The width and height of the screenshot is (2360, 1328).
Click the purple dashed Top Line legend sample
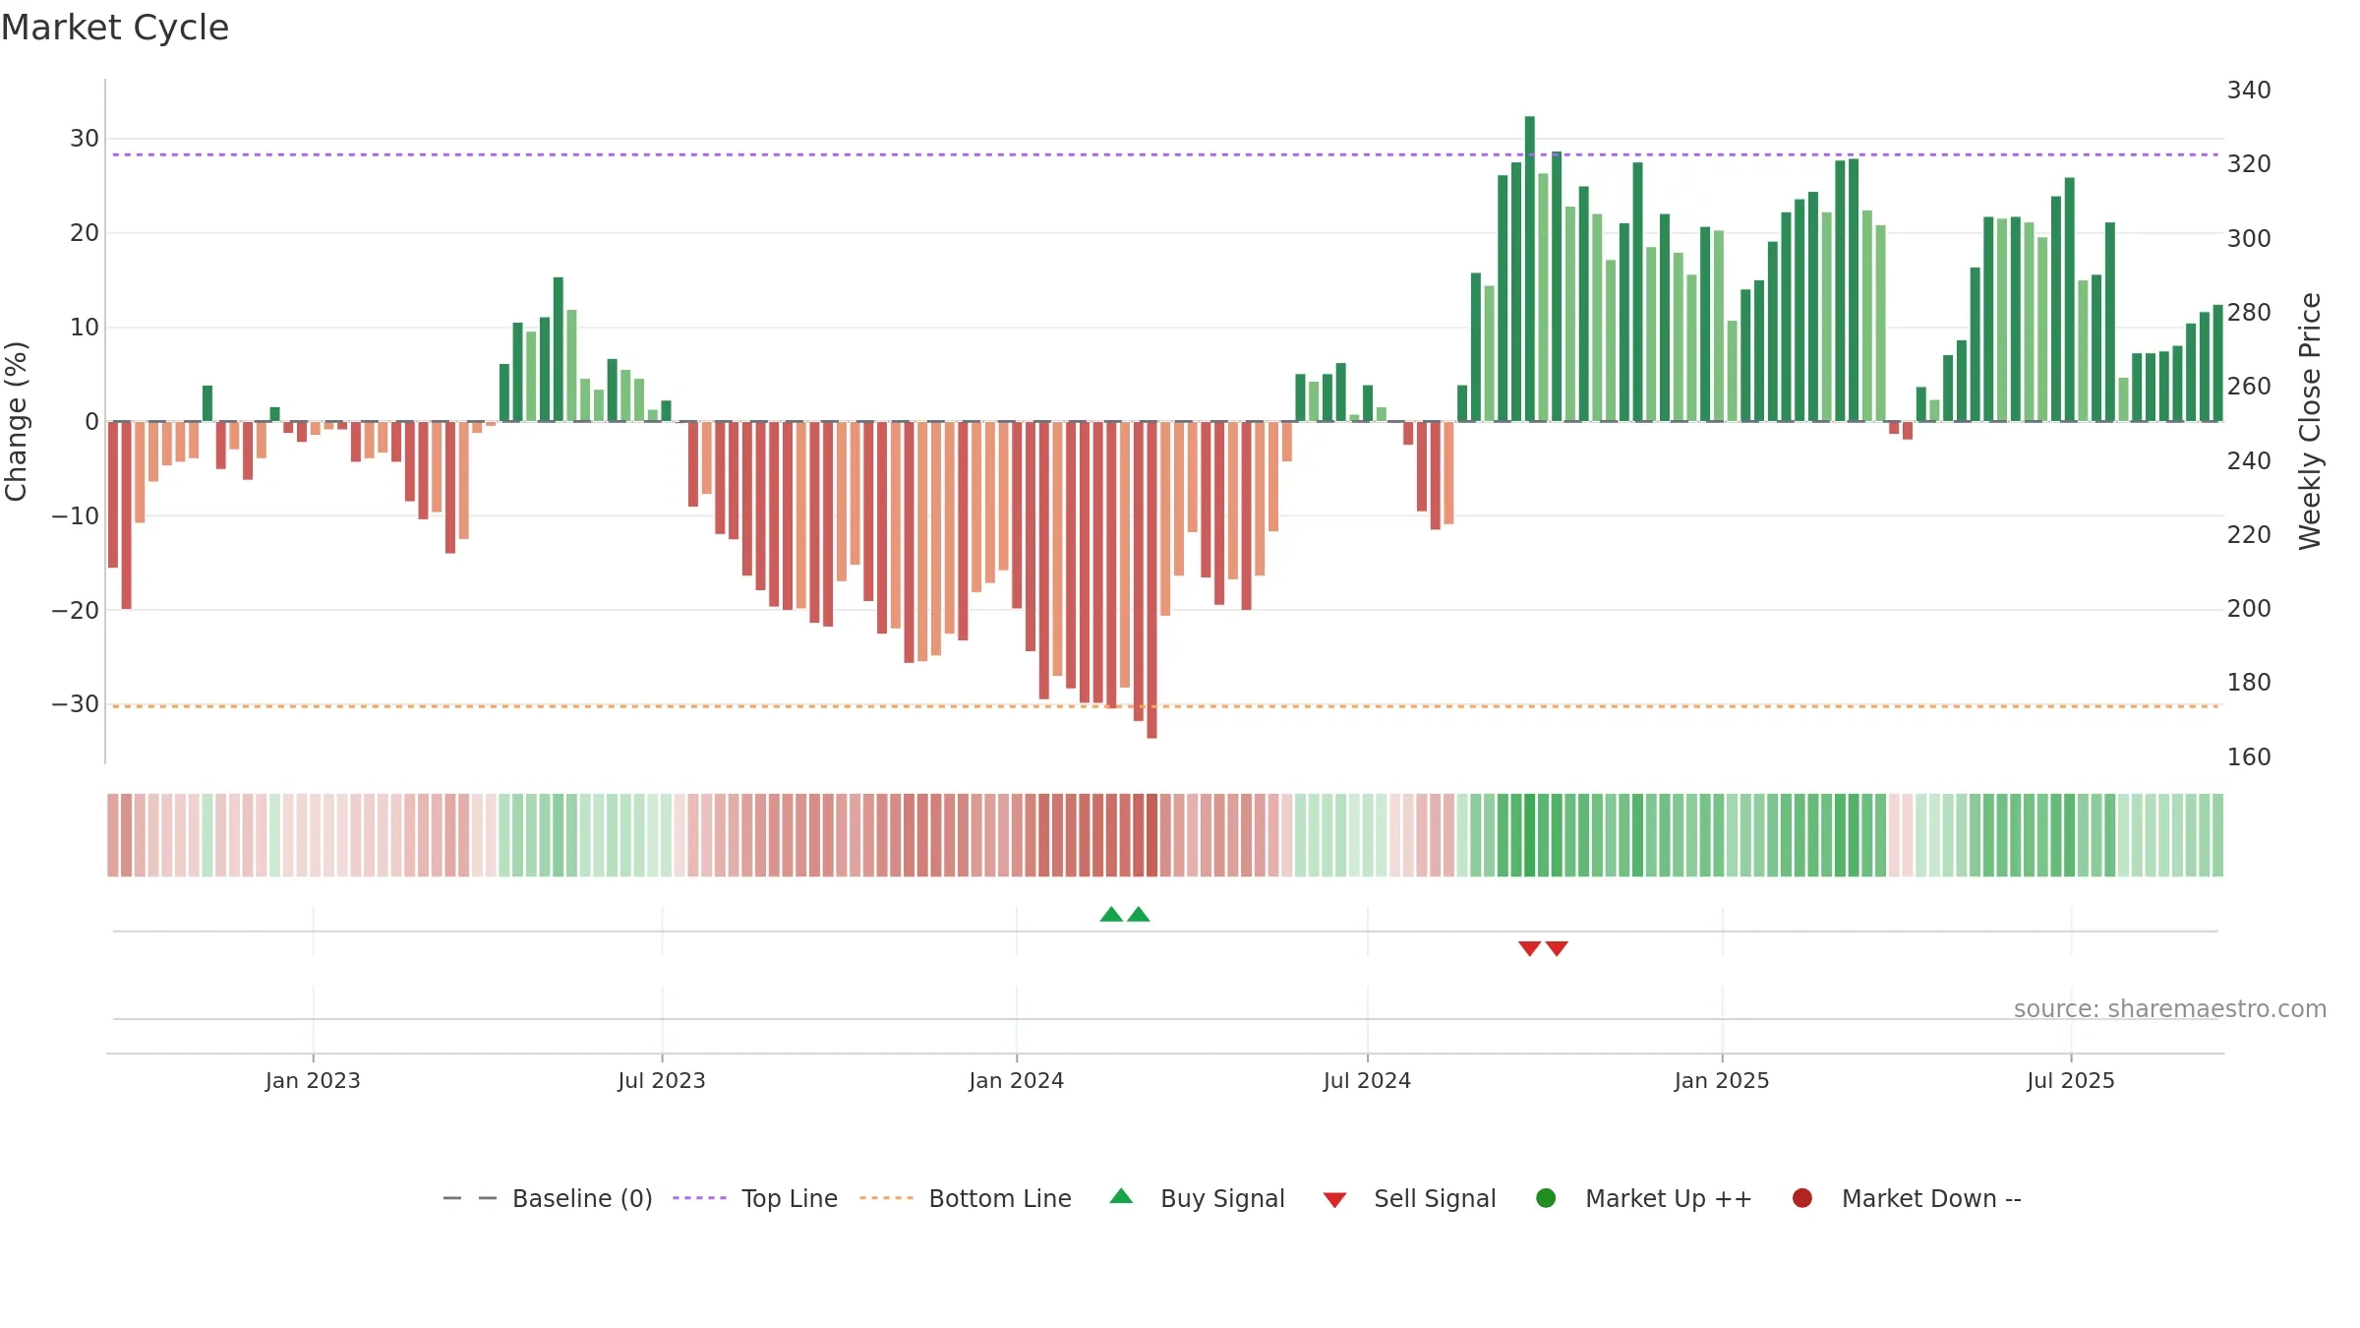point(699,1198)
